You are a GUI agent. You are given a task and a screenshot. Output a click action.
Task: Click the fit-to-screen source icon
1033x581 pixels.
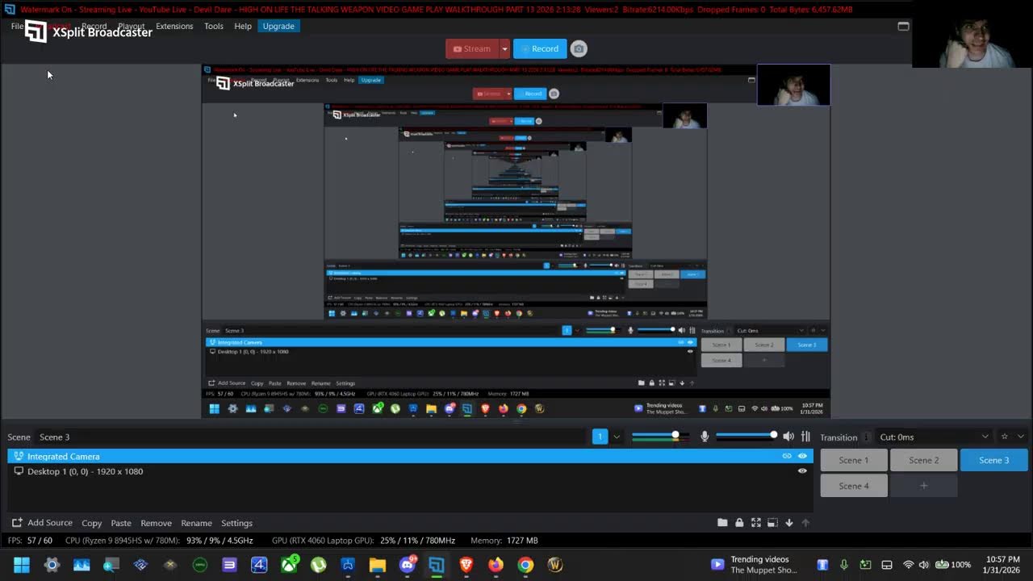pos(756,523)
